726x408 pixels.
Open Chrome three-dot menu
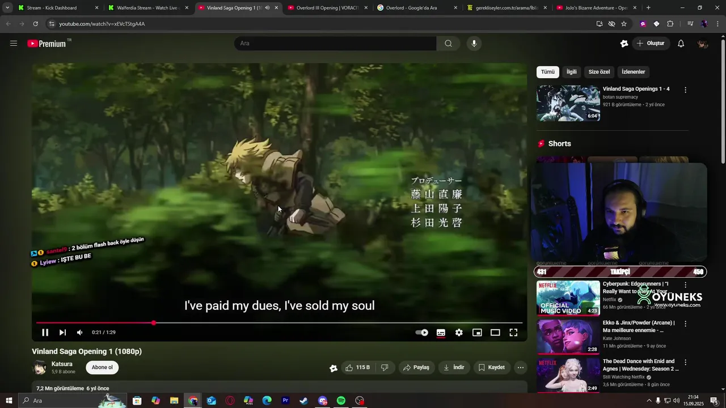click(x=717, y=24)
